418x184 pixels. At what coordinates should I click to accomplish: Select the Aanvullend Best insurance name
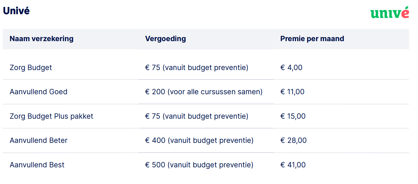[x=37, y=165]
